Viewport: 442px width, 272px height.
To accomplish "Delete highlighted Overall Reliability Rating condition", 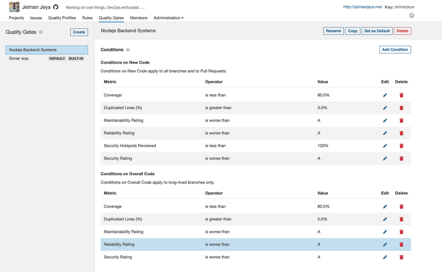I will [401, 245].
